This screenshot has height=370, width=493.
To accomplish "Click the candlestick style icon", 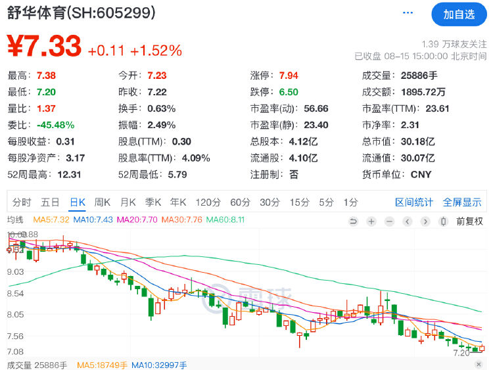I will [x=443, y=221].
